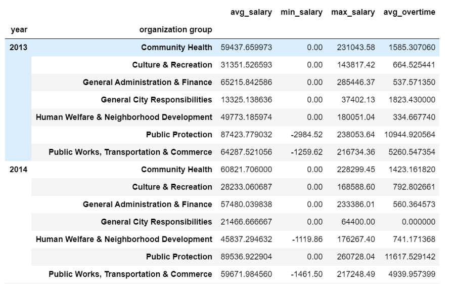
Task: Click avg_overtime value 11617.529142
Action: [x=409, y=257]
